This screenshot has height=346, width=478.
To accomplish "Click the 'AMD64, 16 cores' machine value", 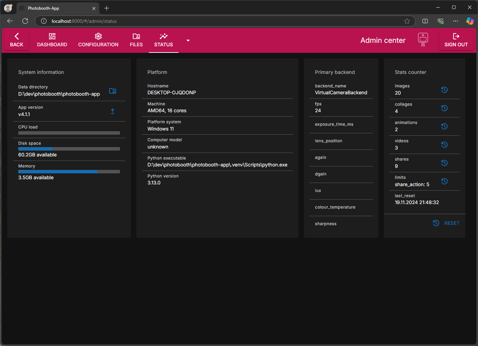I will [x=167, y=110].
